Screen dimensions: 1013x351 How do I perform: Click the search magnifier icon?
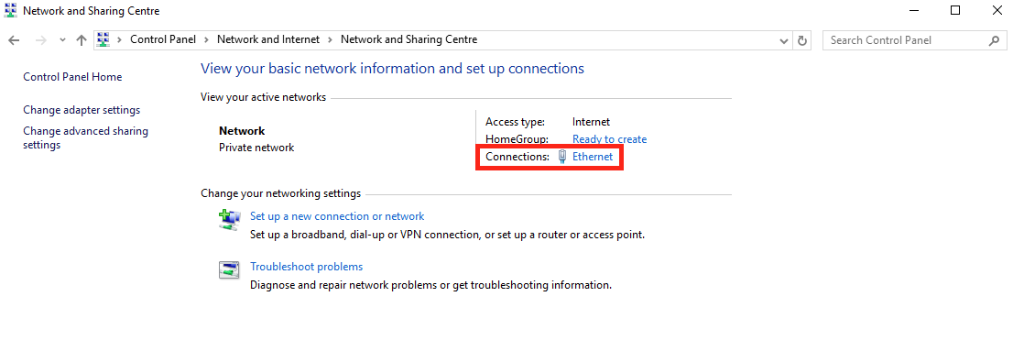994,40
